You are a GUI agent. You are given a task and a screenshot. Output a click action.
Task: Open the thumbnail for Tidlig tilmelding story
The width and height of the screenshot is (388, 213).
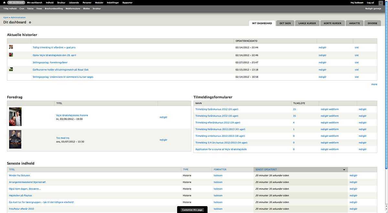pyautogui.click(x=11, y=47)
